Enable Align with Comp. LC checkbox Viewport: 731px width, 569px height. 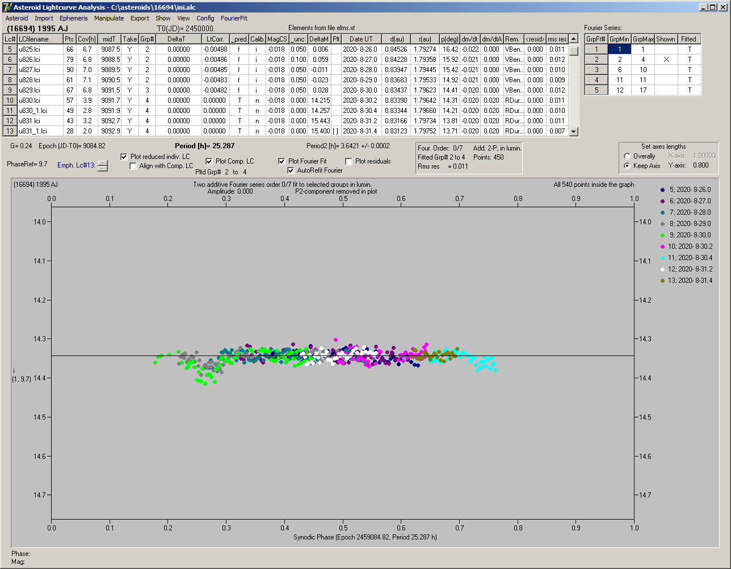133,166
